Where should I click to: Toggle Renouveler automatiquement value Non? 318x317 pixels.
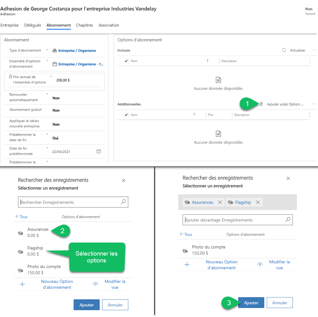(x=56, y=98)
